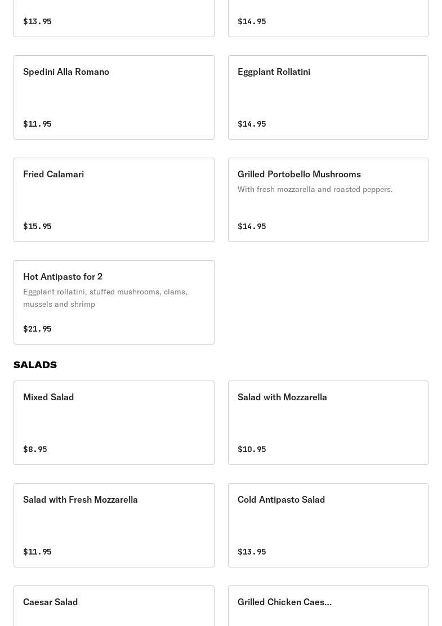Click the $10.95 Salad with Mozzarella price
442x626 pixels.
click(252, 449)
